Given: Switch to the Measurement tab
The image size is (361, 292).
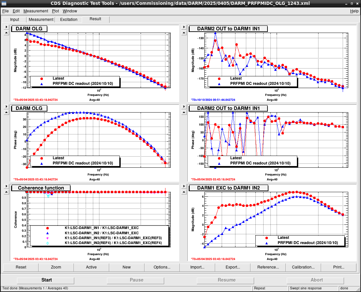Looking at the screenshot, I should pyautogui.click(x=41, y=20).
